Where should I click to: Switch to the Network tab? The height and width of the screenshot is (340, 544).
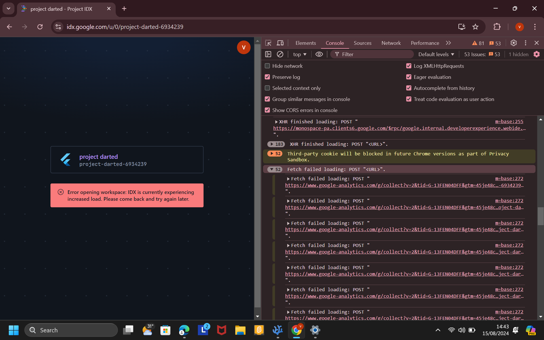tap(391, 43)
